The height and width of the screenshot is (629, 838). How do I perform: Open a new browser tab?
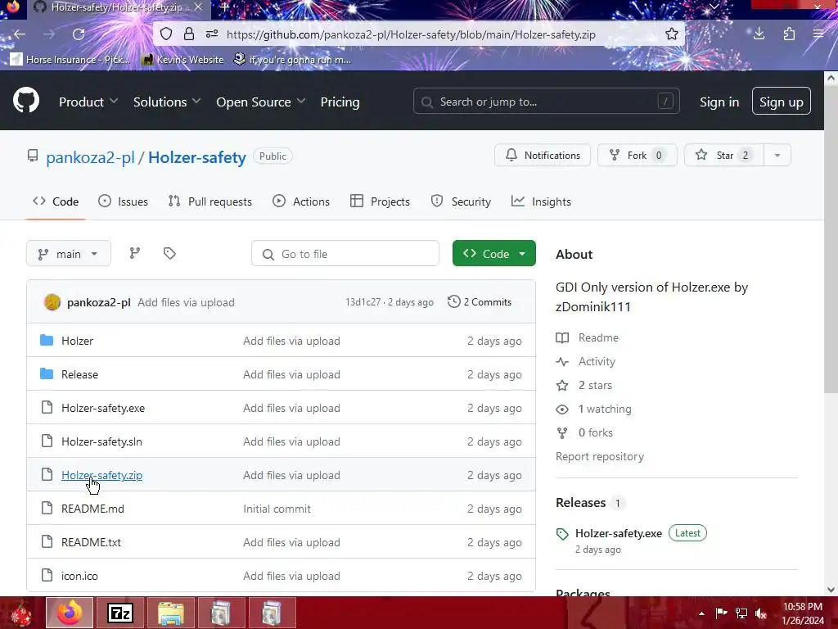pyautogui.click(x=225, y=7)
